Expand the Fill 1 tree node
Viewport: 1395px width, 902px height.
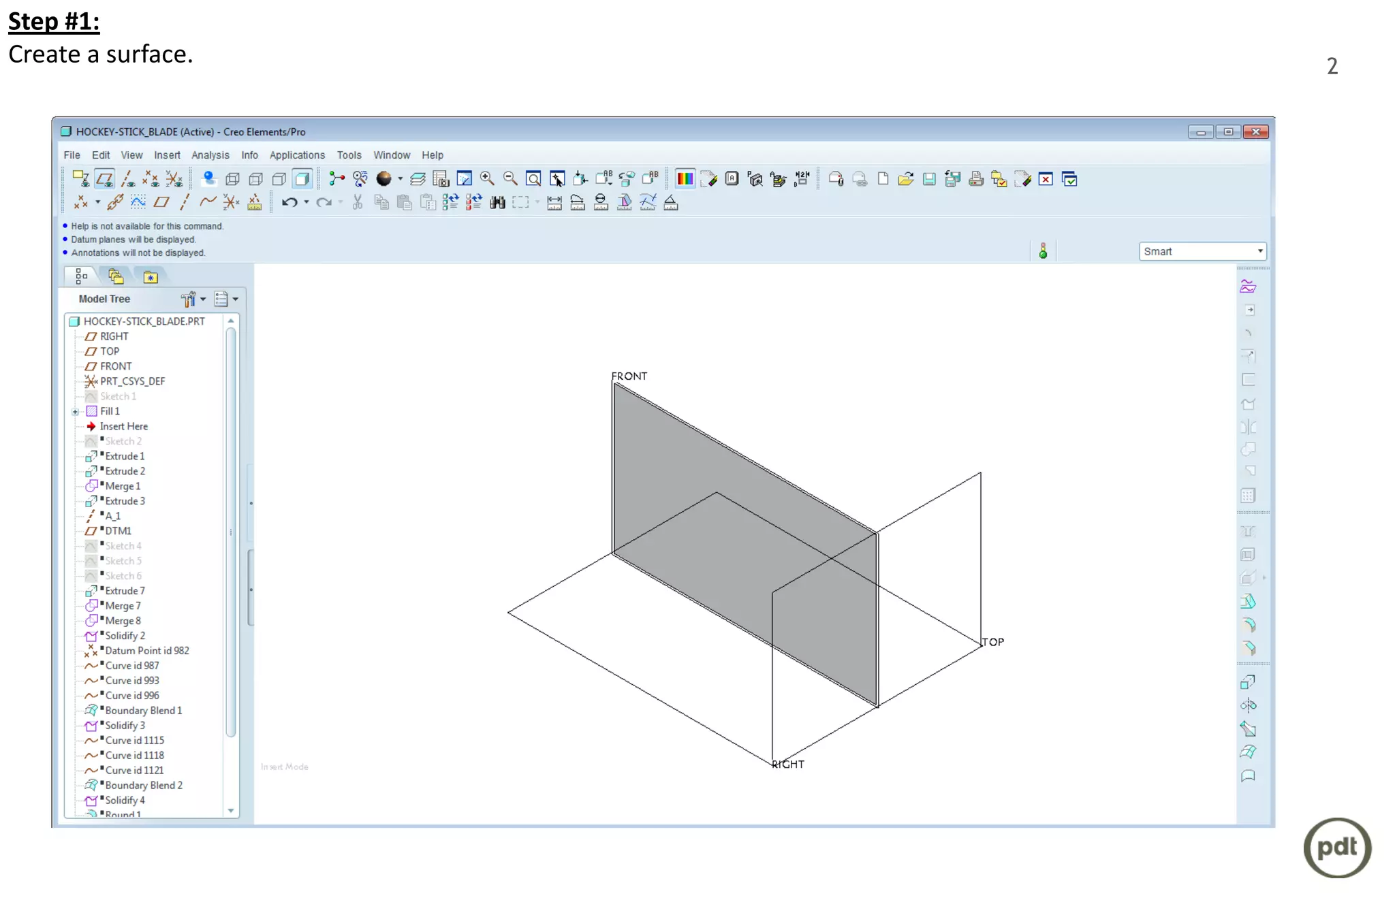(75, 411)
